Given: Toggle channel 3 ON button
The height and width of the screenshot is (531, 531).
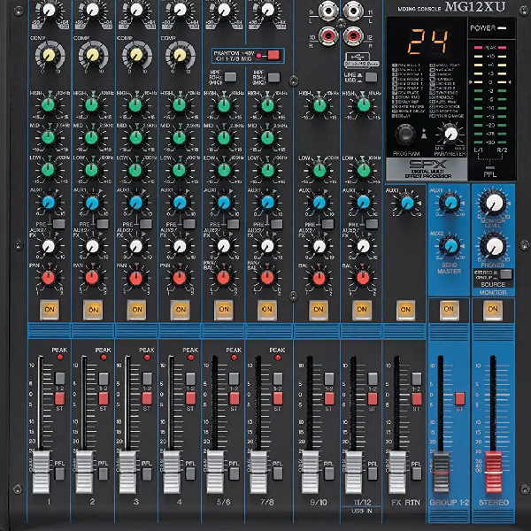Looking at the screenshot, I should [x=137, y=310].
